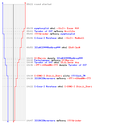Click ][CSN][Nevermore at 10:16

point(45,78)
